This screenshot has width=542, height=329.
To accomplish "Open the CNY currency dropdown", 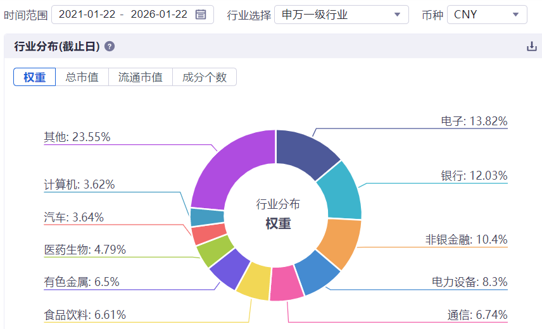I will [x=487, y=15].
